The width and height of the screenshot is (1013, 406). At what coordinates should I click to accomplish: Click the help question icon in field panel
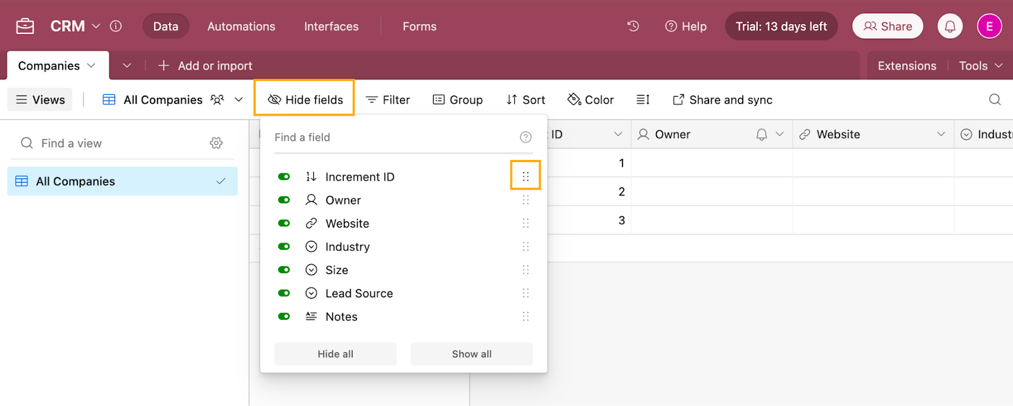[x=525, y=137]
